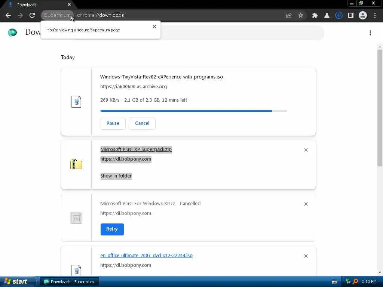Viewport: 383px width, 287px height.
Task: Bookmark this page with the star icon
Action: pyautogui.click(x=301, y=15)
